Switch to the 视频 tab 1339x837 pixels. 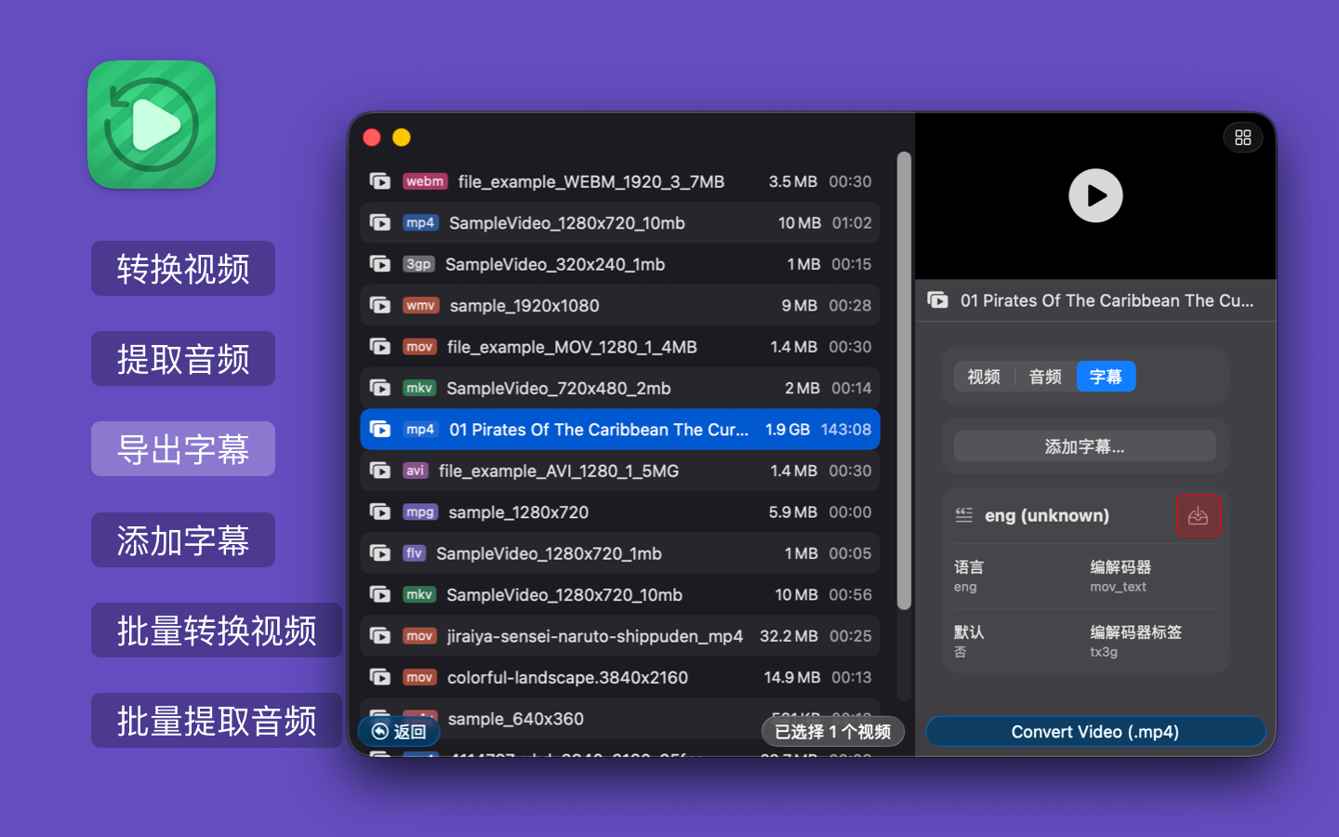tap(983, 377)
